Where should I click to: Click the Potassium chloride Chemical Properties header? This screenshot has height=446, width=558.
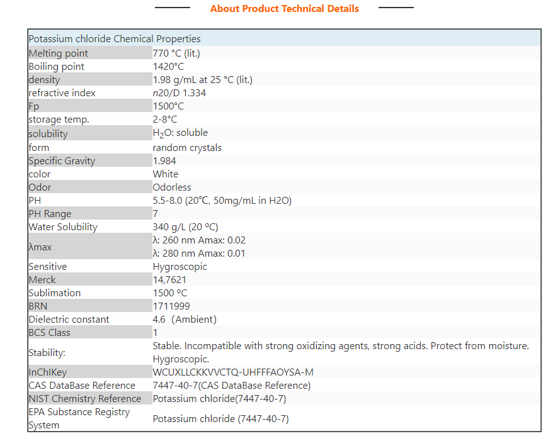(x=115, y=39)
